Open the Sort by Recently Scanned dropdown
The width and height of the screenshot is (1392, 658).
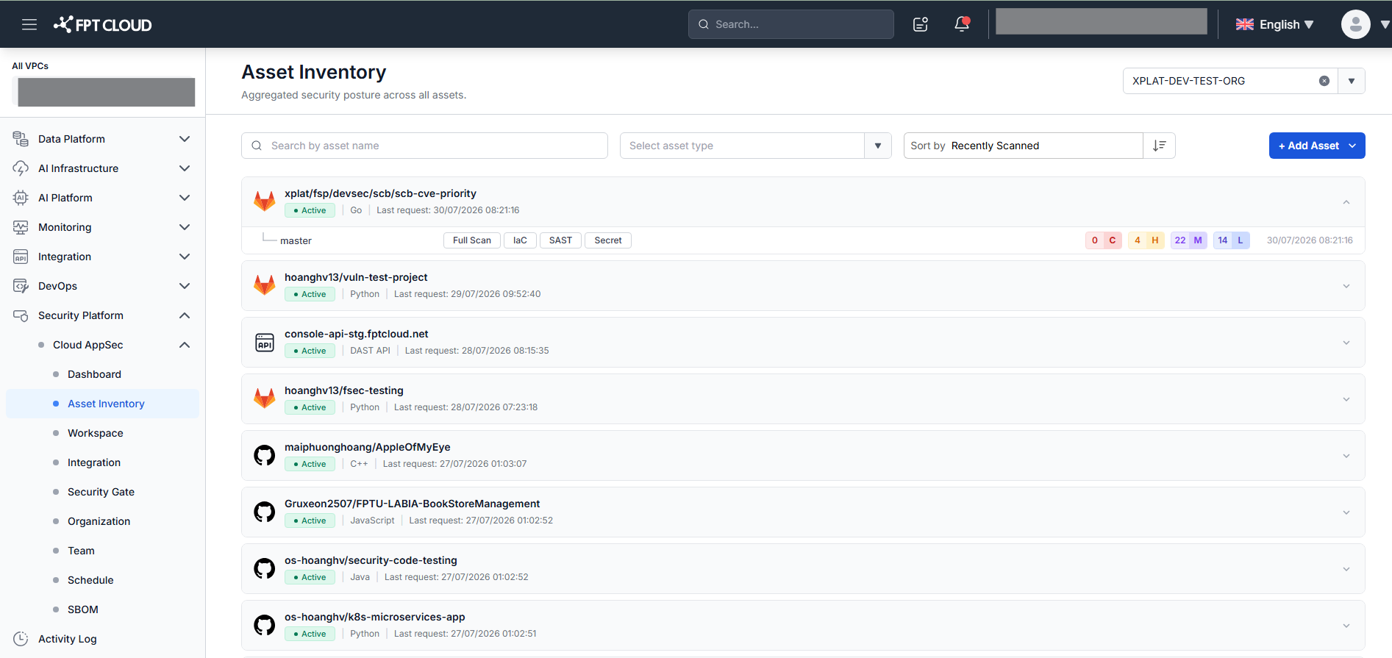(1023, 146)
